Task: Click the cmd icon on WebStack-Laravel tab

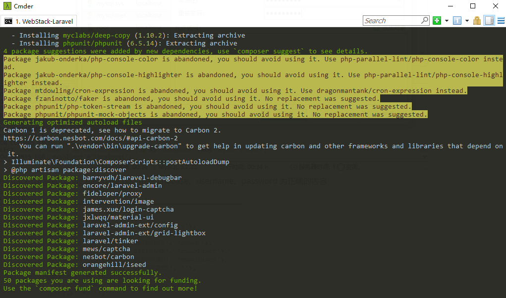Action: (8, 21)
